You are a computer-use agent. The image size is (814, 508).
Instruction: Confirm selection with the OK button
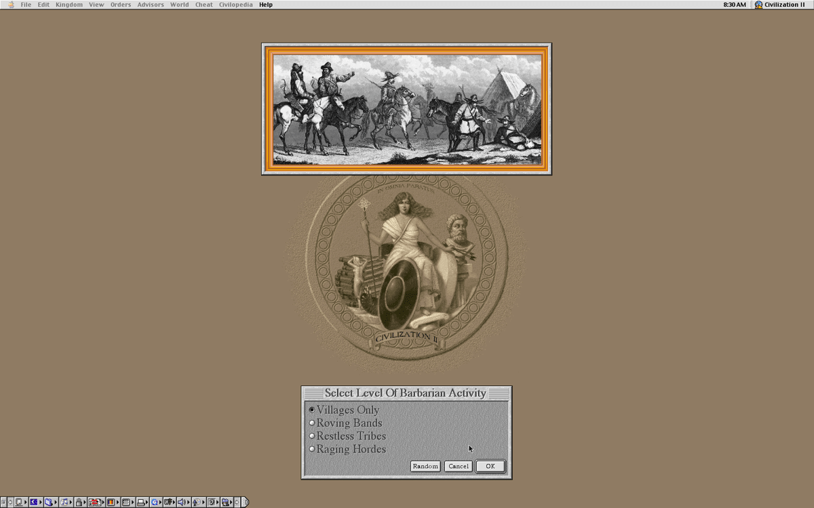click(490, 466)
